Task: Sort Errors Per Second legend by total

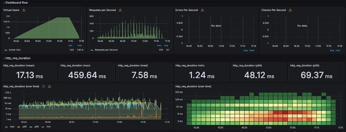Action: tap(252, 50)
